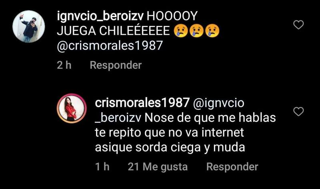
Task: Reply to the HOOOOY JUEGA CHILE comment
Action: click(116, 66)
